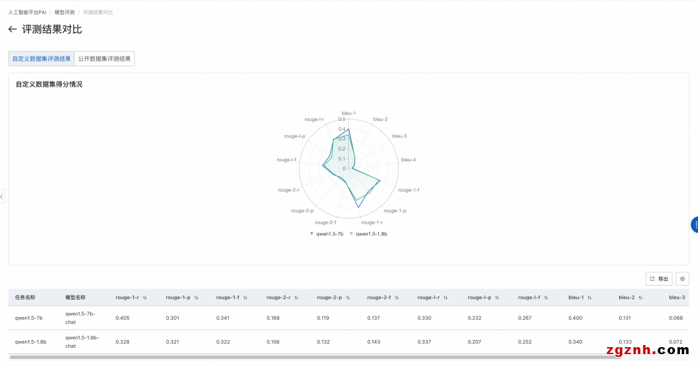The width and height of the screenshot is (698, 366).
Task: Sort by rouge-2-r column icon
Action: [x=296, y=298]
